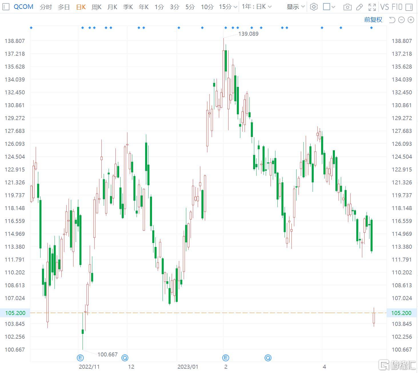
Task: Click earnings E marker near 2022/11
Action: [x=80, y=358]
